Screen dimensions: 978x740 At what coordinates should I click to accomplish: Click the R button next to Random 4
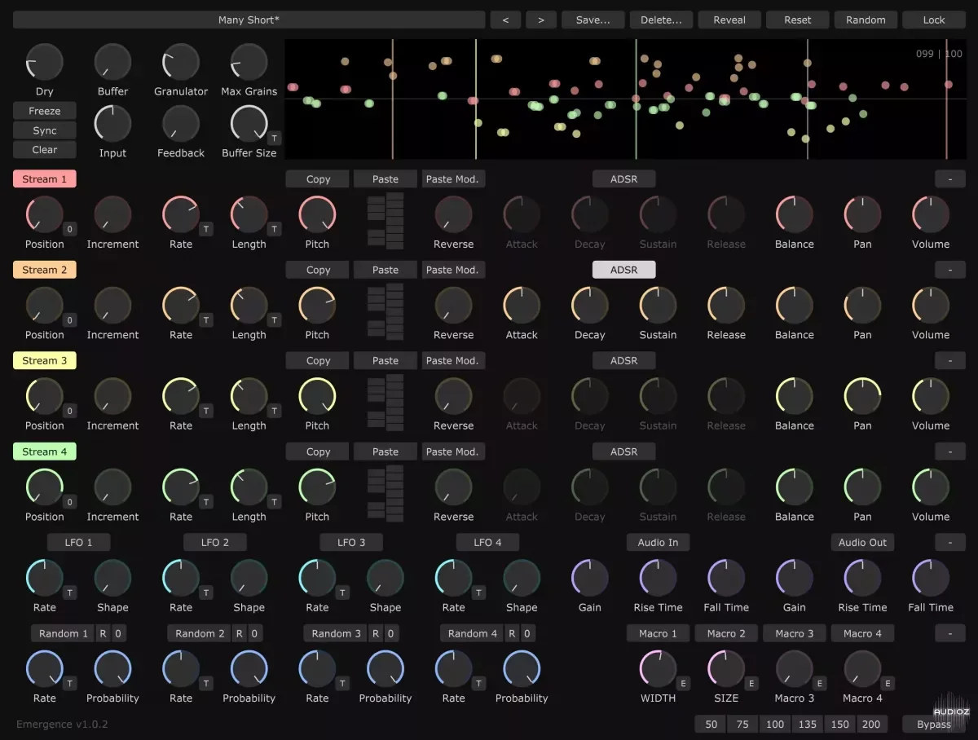tap(512, 633)
